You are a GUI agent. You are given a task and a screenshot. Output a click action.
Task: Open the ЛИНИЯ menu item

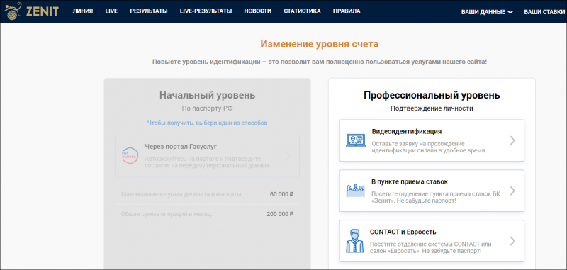83,11
